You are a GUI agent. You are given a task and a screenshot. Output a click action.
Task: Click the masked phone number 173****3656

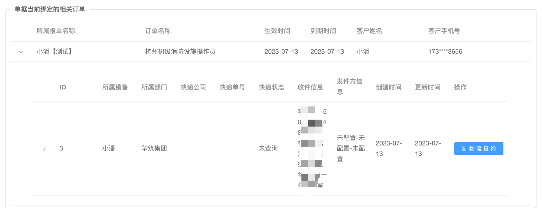[x=445, y=52]
